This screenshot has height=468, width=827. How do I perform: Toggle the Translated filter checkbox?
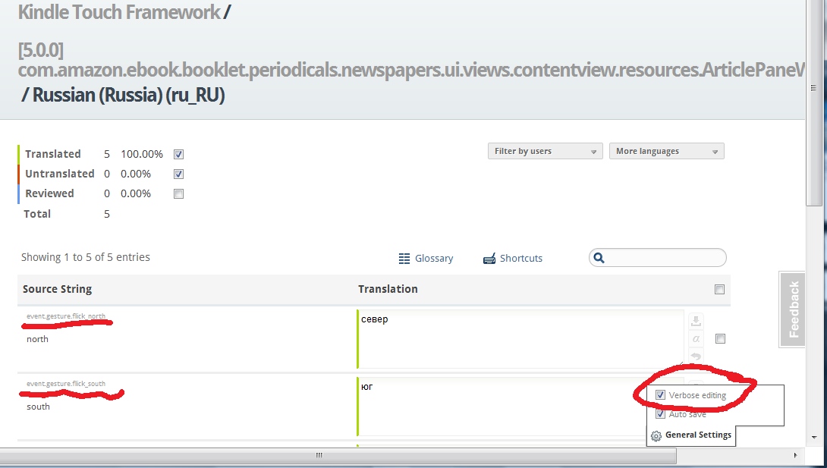(178, 155)
